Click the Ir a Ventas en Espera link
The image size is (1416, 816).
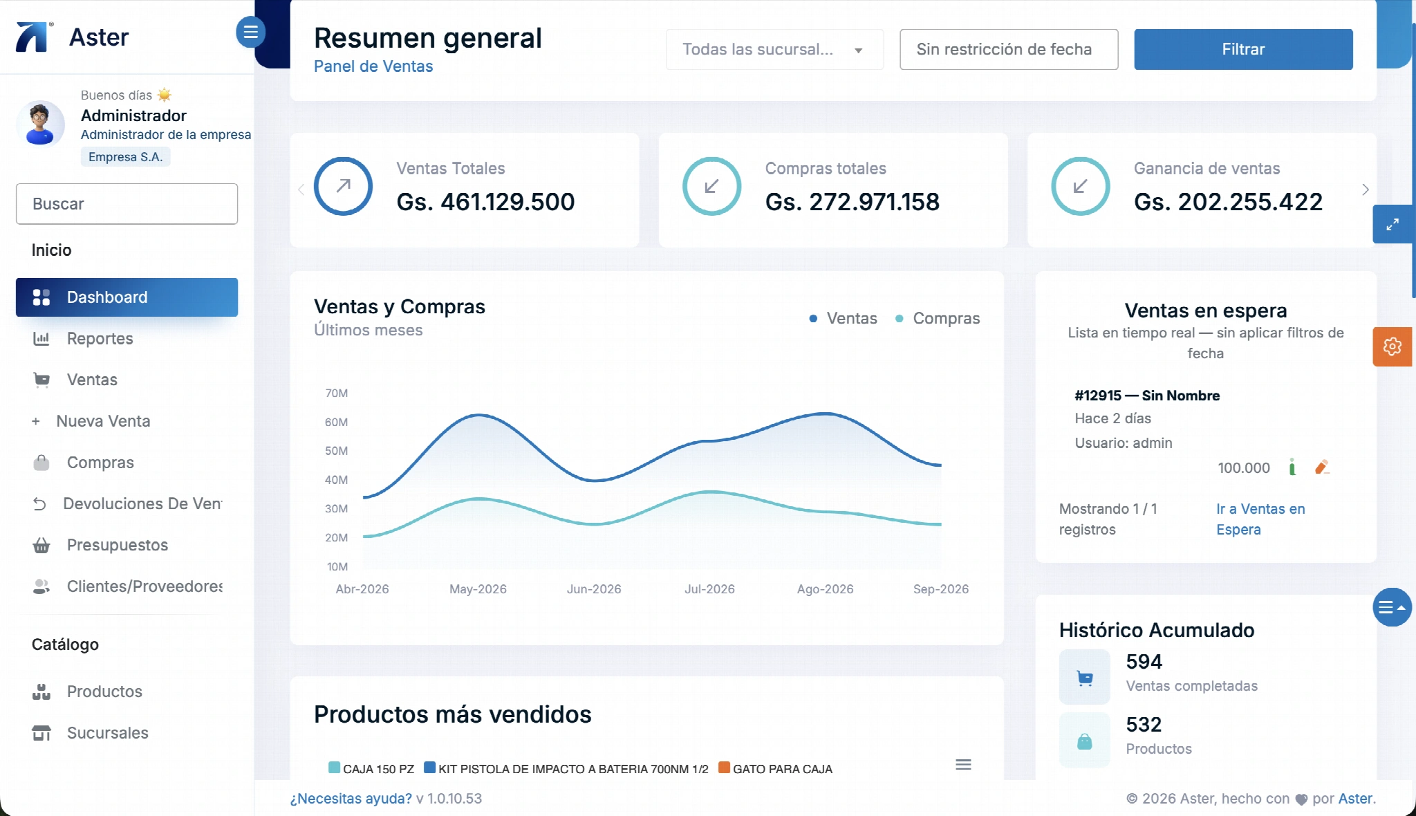tap(1260, 519)
